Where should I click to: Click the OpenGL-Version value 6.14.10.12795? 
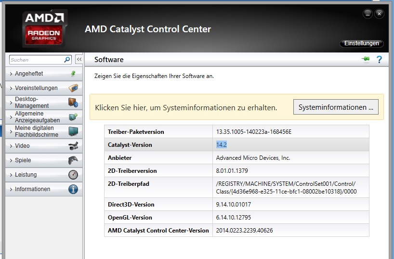234,218
